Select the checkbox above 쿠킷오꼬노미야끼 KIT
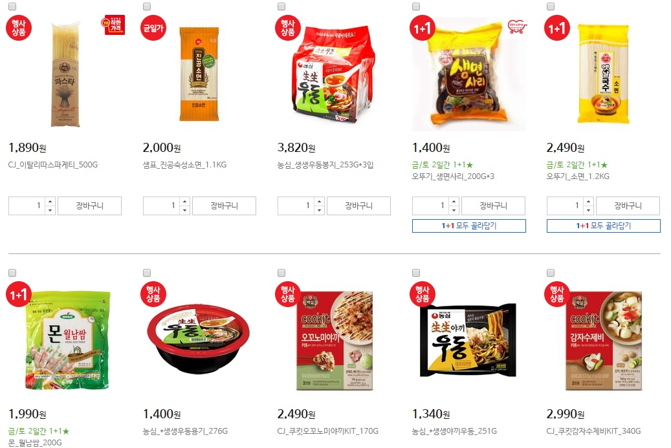 (x=281, y=273)
